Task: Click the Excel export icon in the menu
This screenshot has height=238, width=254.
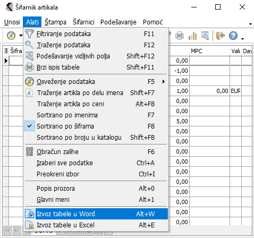Action: 29,225
